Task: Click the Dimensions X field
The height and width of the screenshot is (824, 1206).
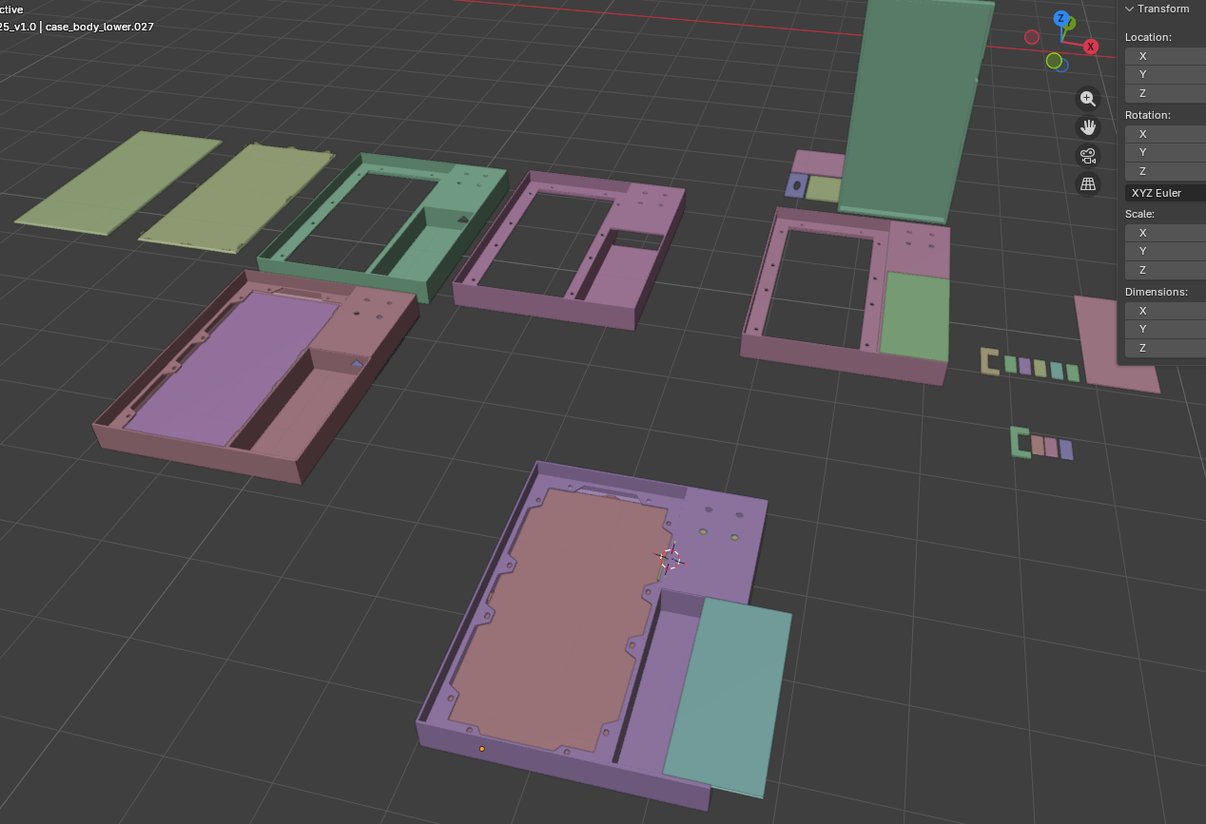Action: 1165,311
